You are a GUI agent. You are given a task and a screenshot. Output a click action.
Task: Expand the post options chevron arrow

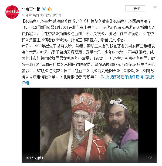click(155, 7)
